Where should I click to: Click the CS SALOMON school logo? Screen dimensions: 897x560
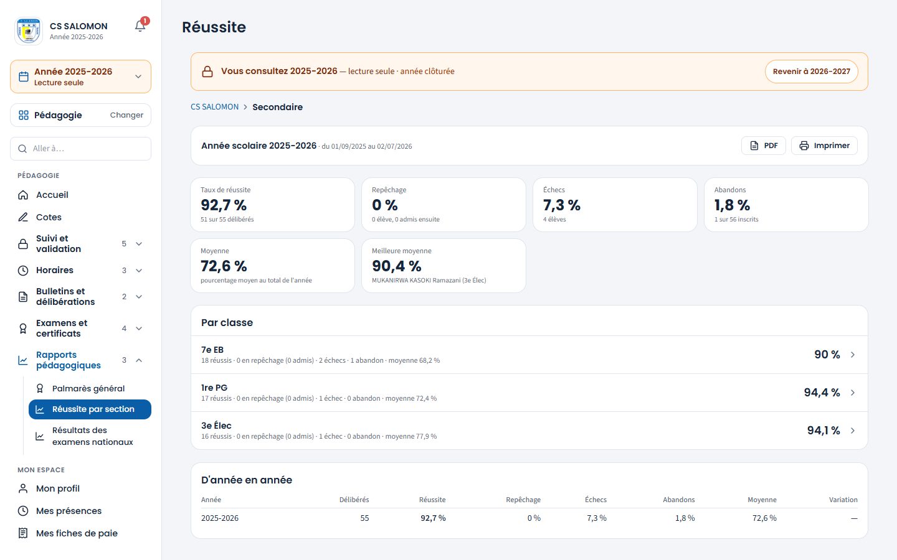click(28, 30)
